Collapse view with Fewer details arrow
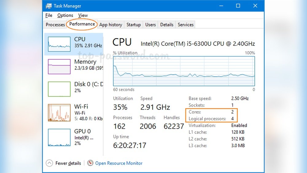307x173 pixels. 49,163
